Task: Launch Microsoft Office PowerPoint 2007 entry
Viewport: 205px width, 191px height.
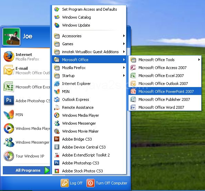Action: 165,92
